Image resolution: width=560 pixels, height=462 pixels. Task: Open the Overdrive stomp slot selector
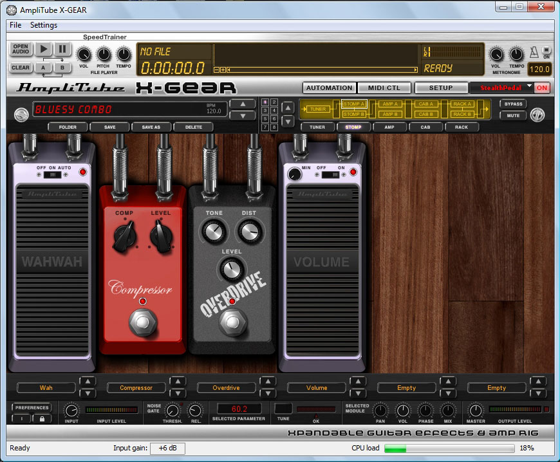226,388
